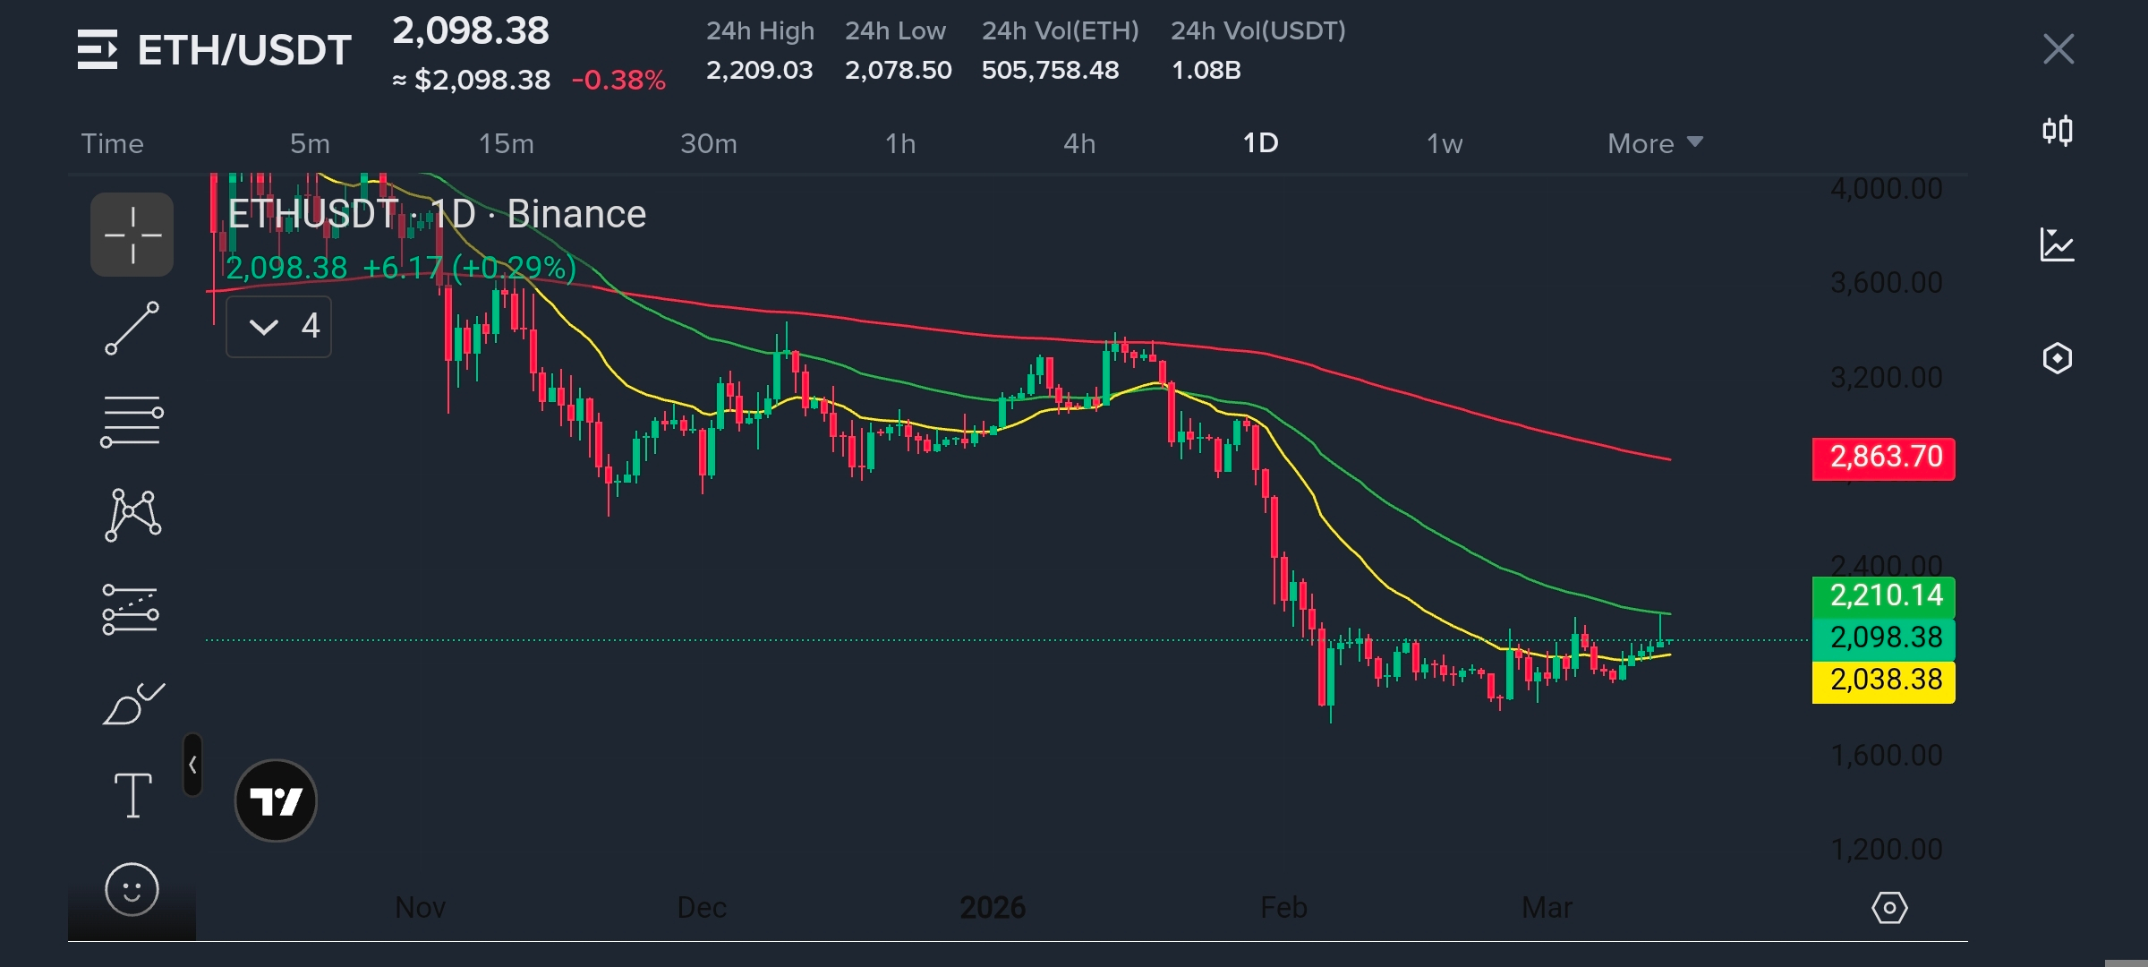
Task: Collapse the 4 indicators legend chevron
Action: (264, 326)
